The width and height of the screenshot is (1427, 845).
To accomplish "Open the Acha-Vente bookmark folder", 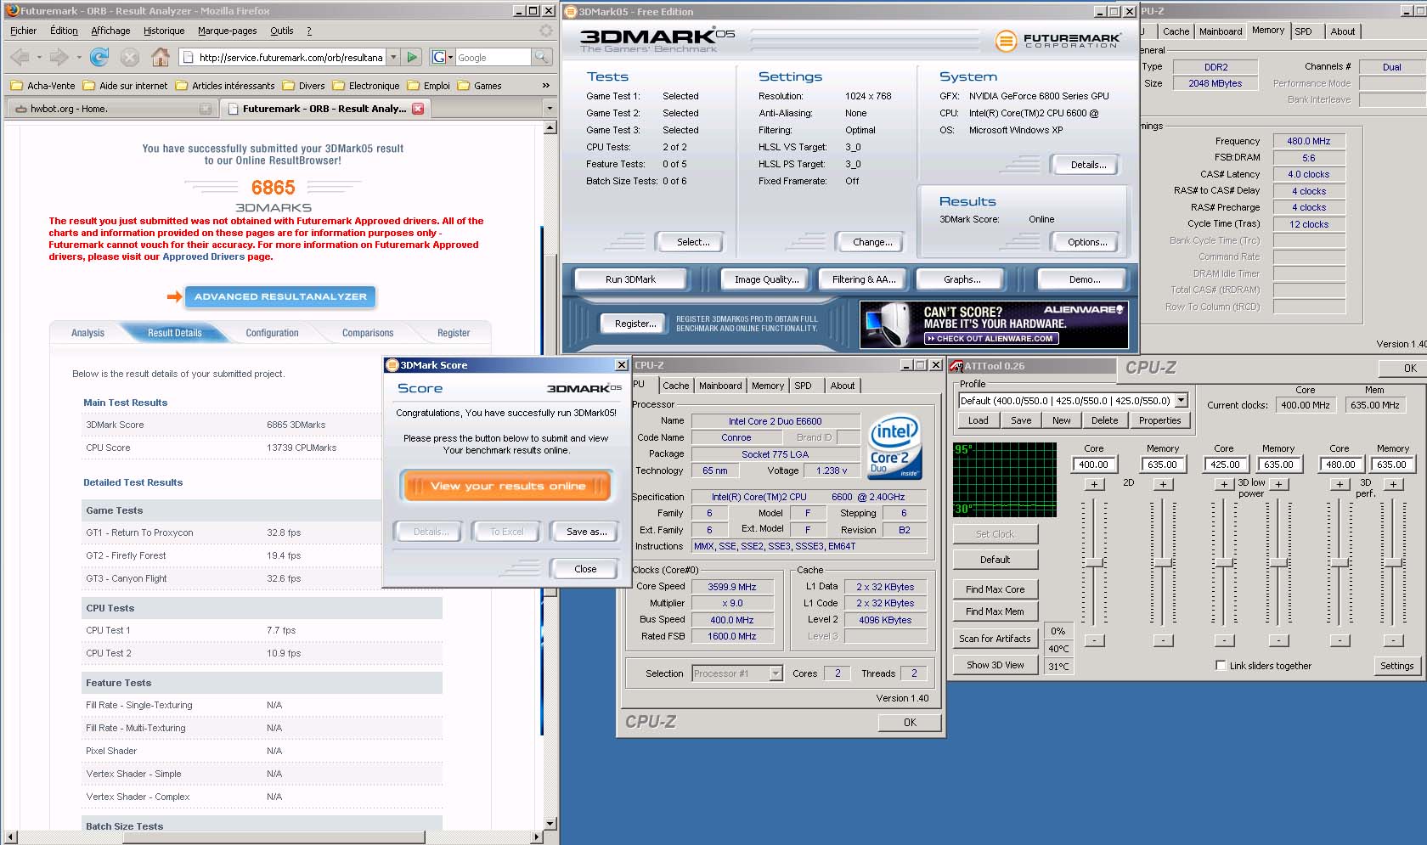I will (43, 86).
